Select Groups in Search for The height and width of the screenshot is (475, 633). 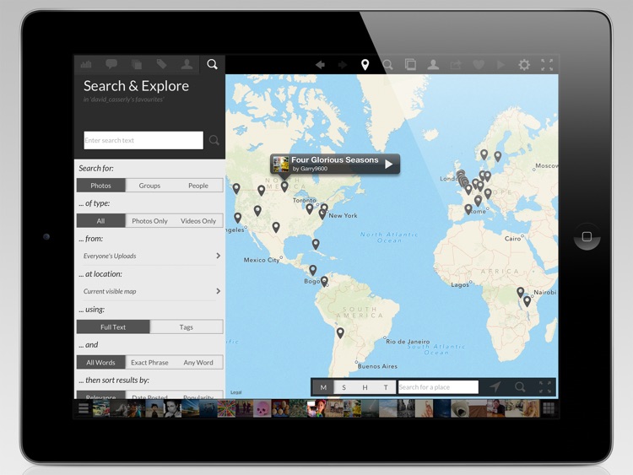[149, 186]
